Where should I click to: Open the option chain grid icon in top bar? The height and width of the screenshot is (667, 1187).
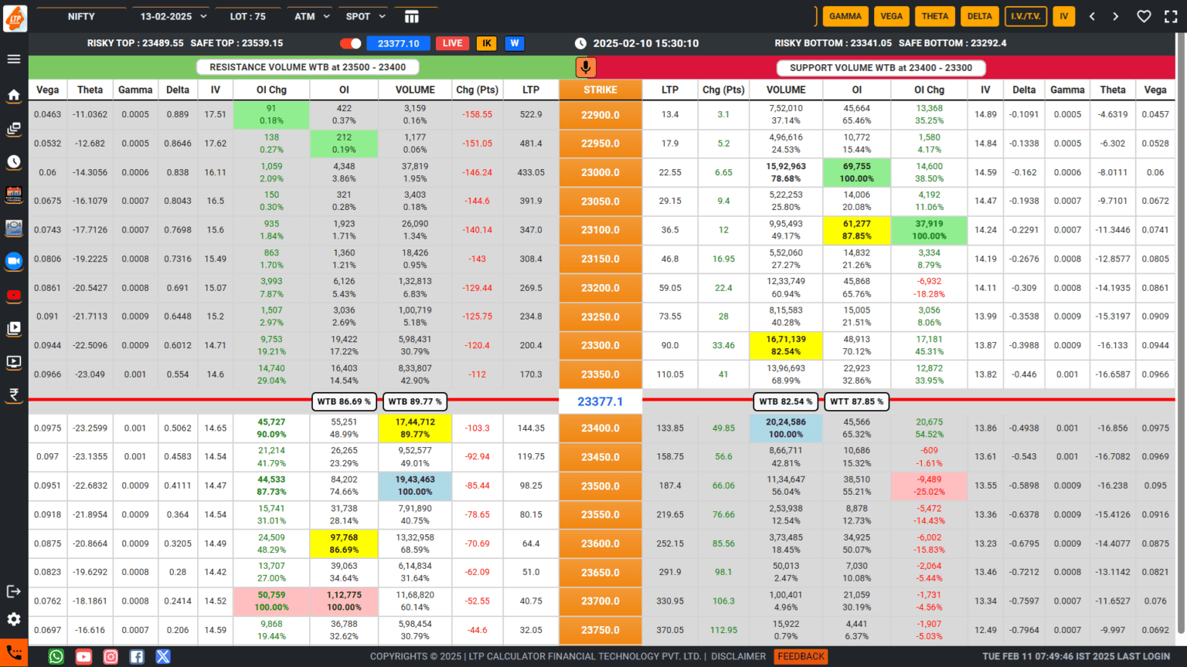[x=413, y=15]
